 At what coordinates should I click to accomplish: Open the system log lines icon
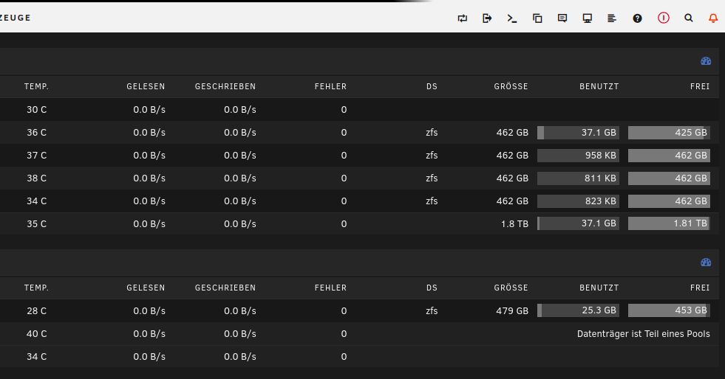pos(612,18)
